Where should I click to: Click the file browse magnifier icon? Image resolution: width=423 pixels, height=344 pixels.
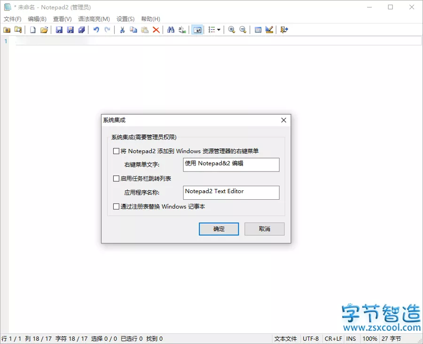tap(18, 30)
